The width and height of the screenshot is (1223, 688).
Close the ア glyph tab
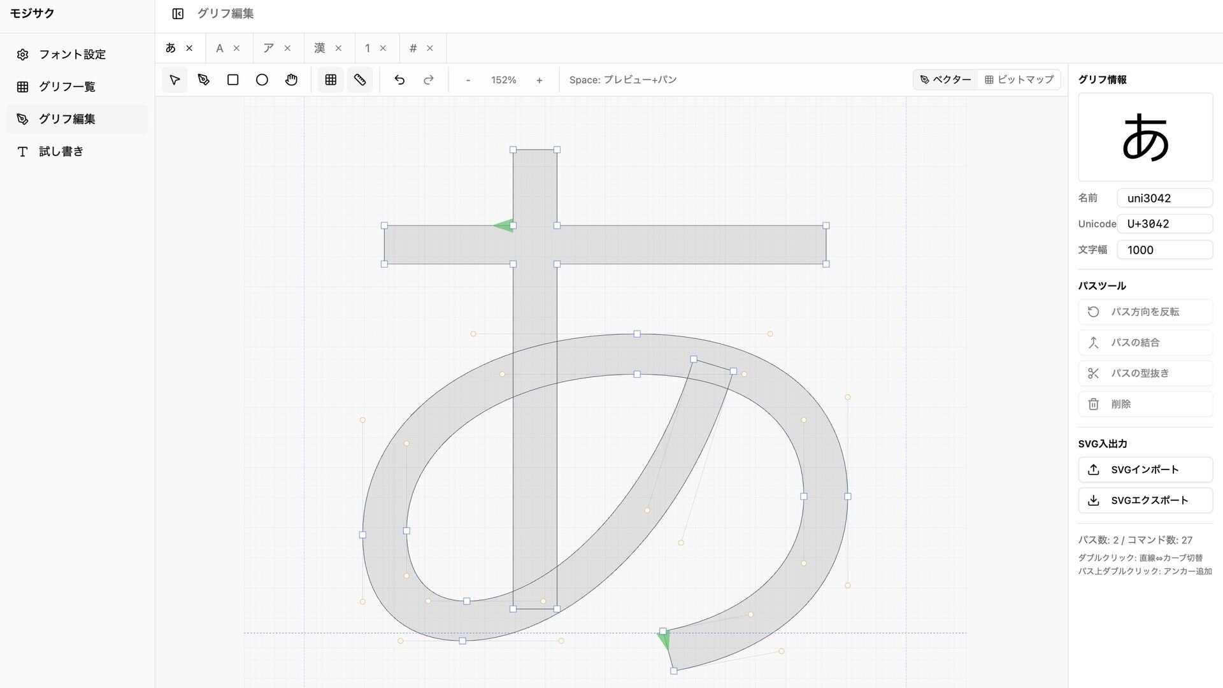point(288,48)
